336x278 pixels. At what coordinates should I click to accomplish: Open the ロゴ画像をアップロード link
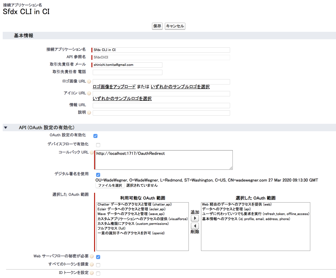point(114,87)
